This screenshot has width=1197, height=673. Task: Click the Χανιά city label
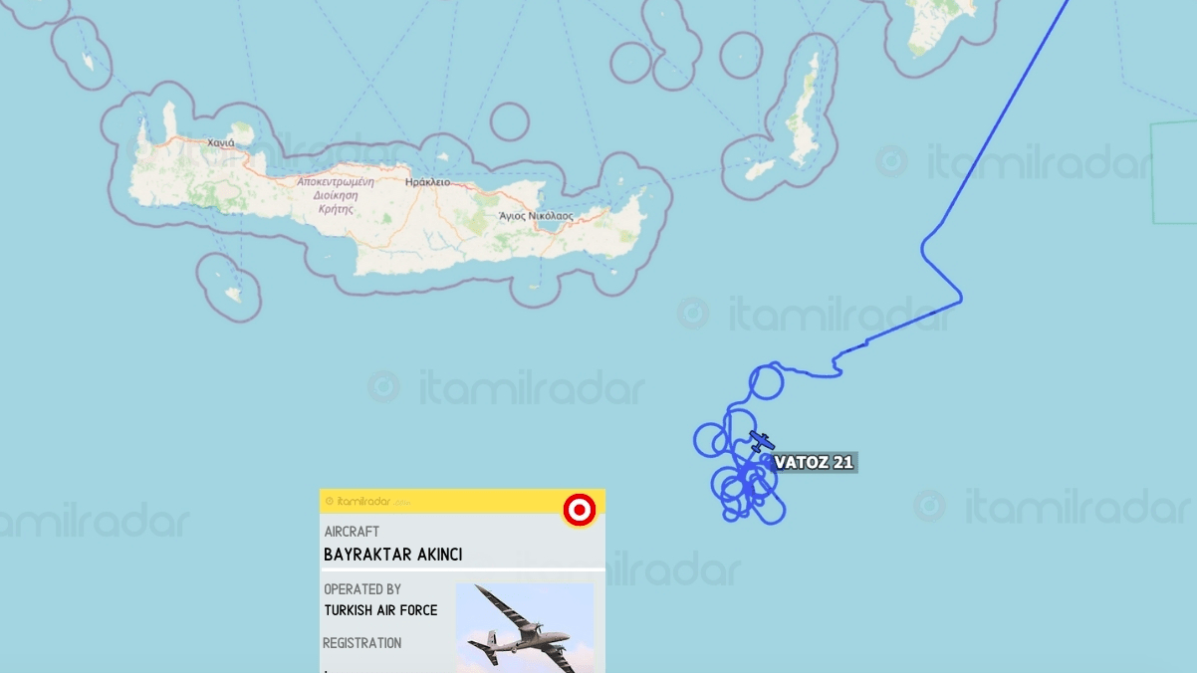click(221, 143)
